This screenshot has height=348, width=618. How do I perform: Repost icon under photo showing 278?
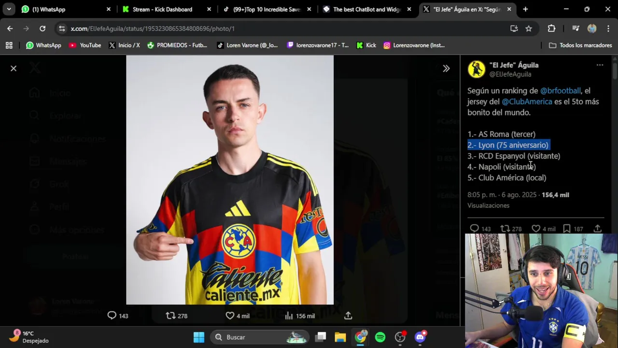pyautogui.click(x=170, y=316)
